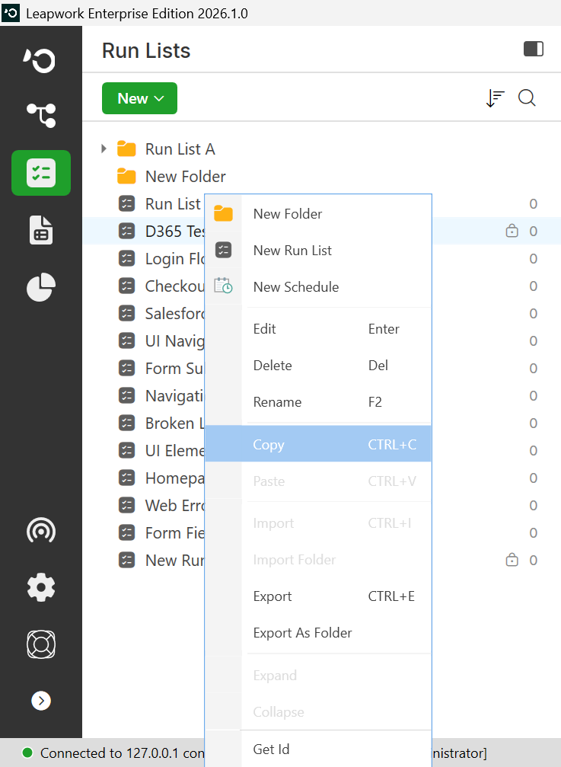Toggle the side panel layout icon
Screen dimensions: 561x767
[534, 49]
